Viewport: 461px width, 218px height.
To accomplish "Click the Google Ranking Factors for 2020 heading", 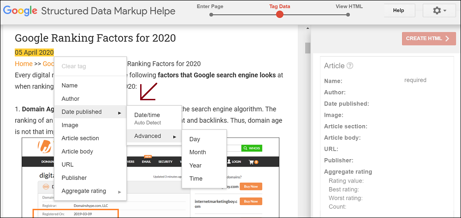I will [x=95, y=38].
